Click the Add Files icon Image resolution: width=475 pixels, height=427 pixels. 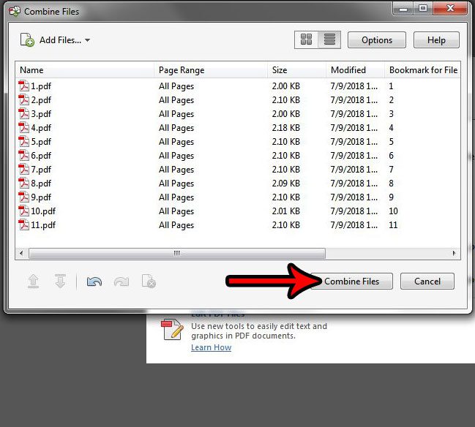pos(27,40)
